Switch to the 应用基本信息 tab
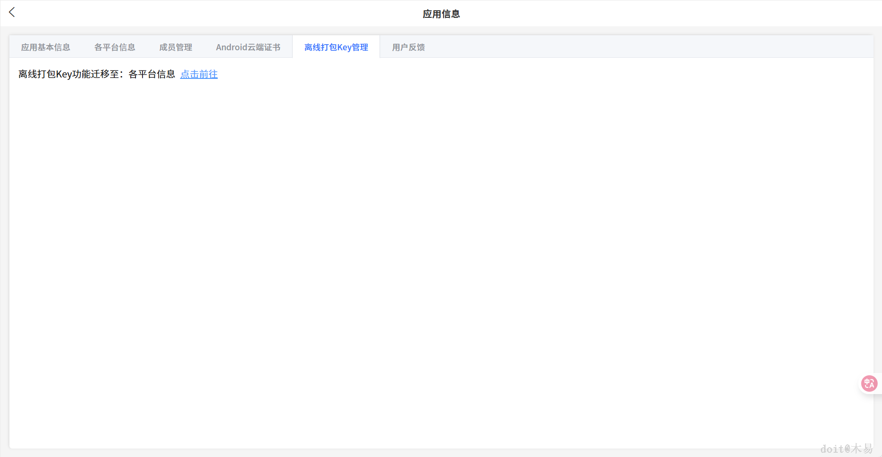The image size is (882, 457). (x=45, y=47)
